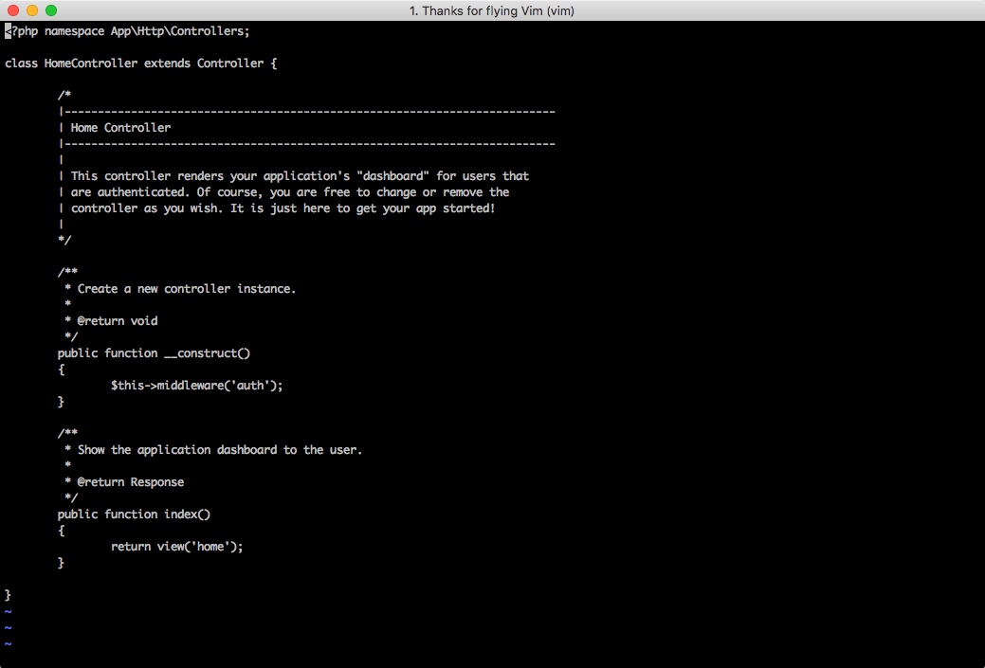
Task: Click the first tilde empty-line marker
Action: [x=9, y=611]
